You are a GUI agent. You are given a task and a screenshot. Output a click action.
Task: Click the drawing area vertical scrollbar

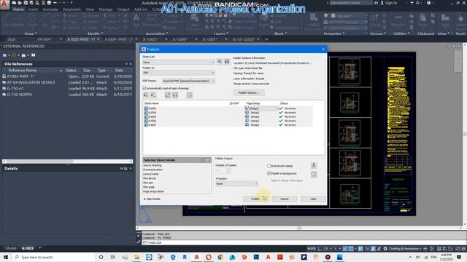(465, 135)
